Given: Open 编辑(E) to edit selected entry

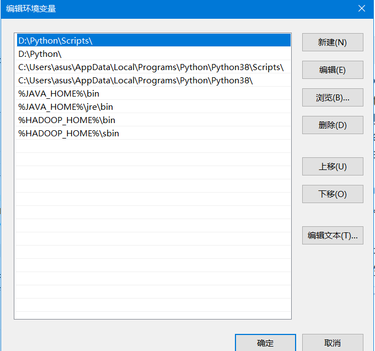Looking at the screenshot, I should [x=333, y=70].
